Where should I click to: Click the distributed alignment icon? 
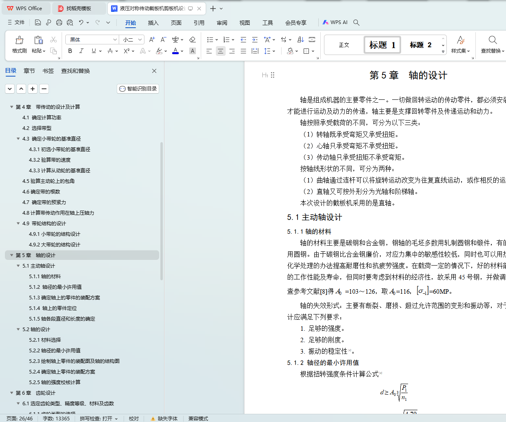255,51
